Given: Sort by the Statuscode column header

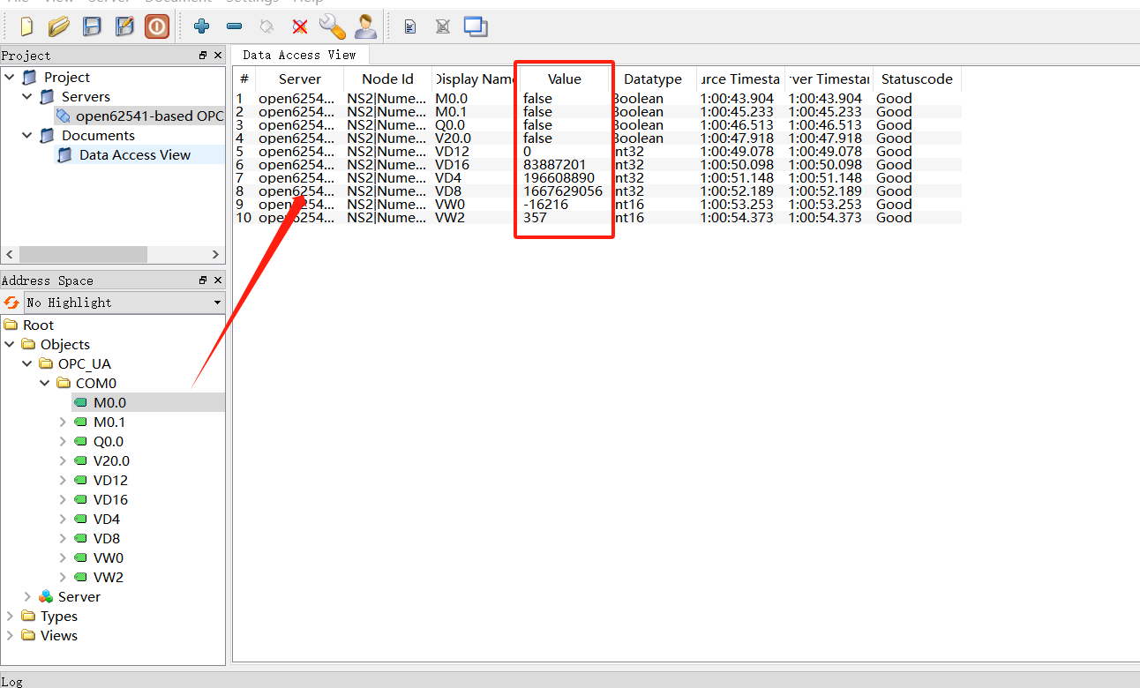Looking at the screenshot, I should tap(918, 79).
